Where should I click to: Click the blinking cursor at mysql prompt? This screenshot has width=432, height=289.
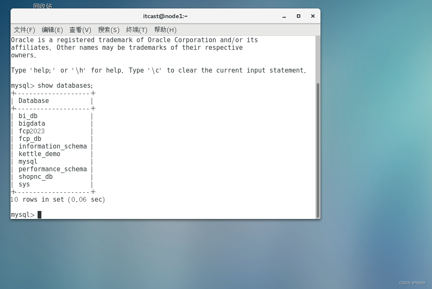(x=40, y=214)
